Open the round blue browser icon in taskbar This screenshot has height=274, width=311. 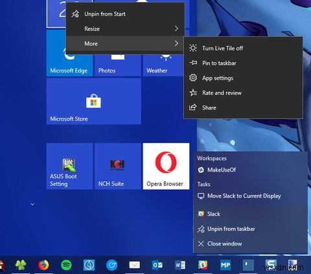coord(111,265)
